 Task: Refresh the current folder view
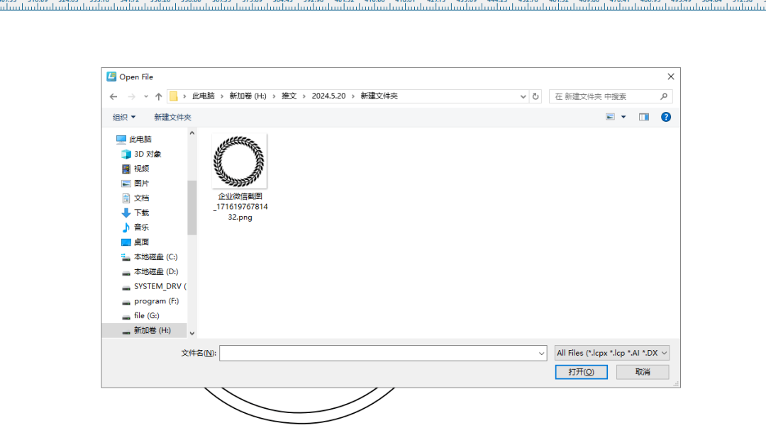pos(535,96)
